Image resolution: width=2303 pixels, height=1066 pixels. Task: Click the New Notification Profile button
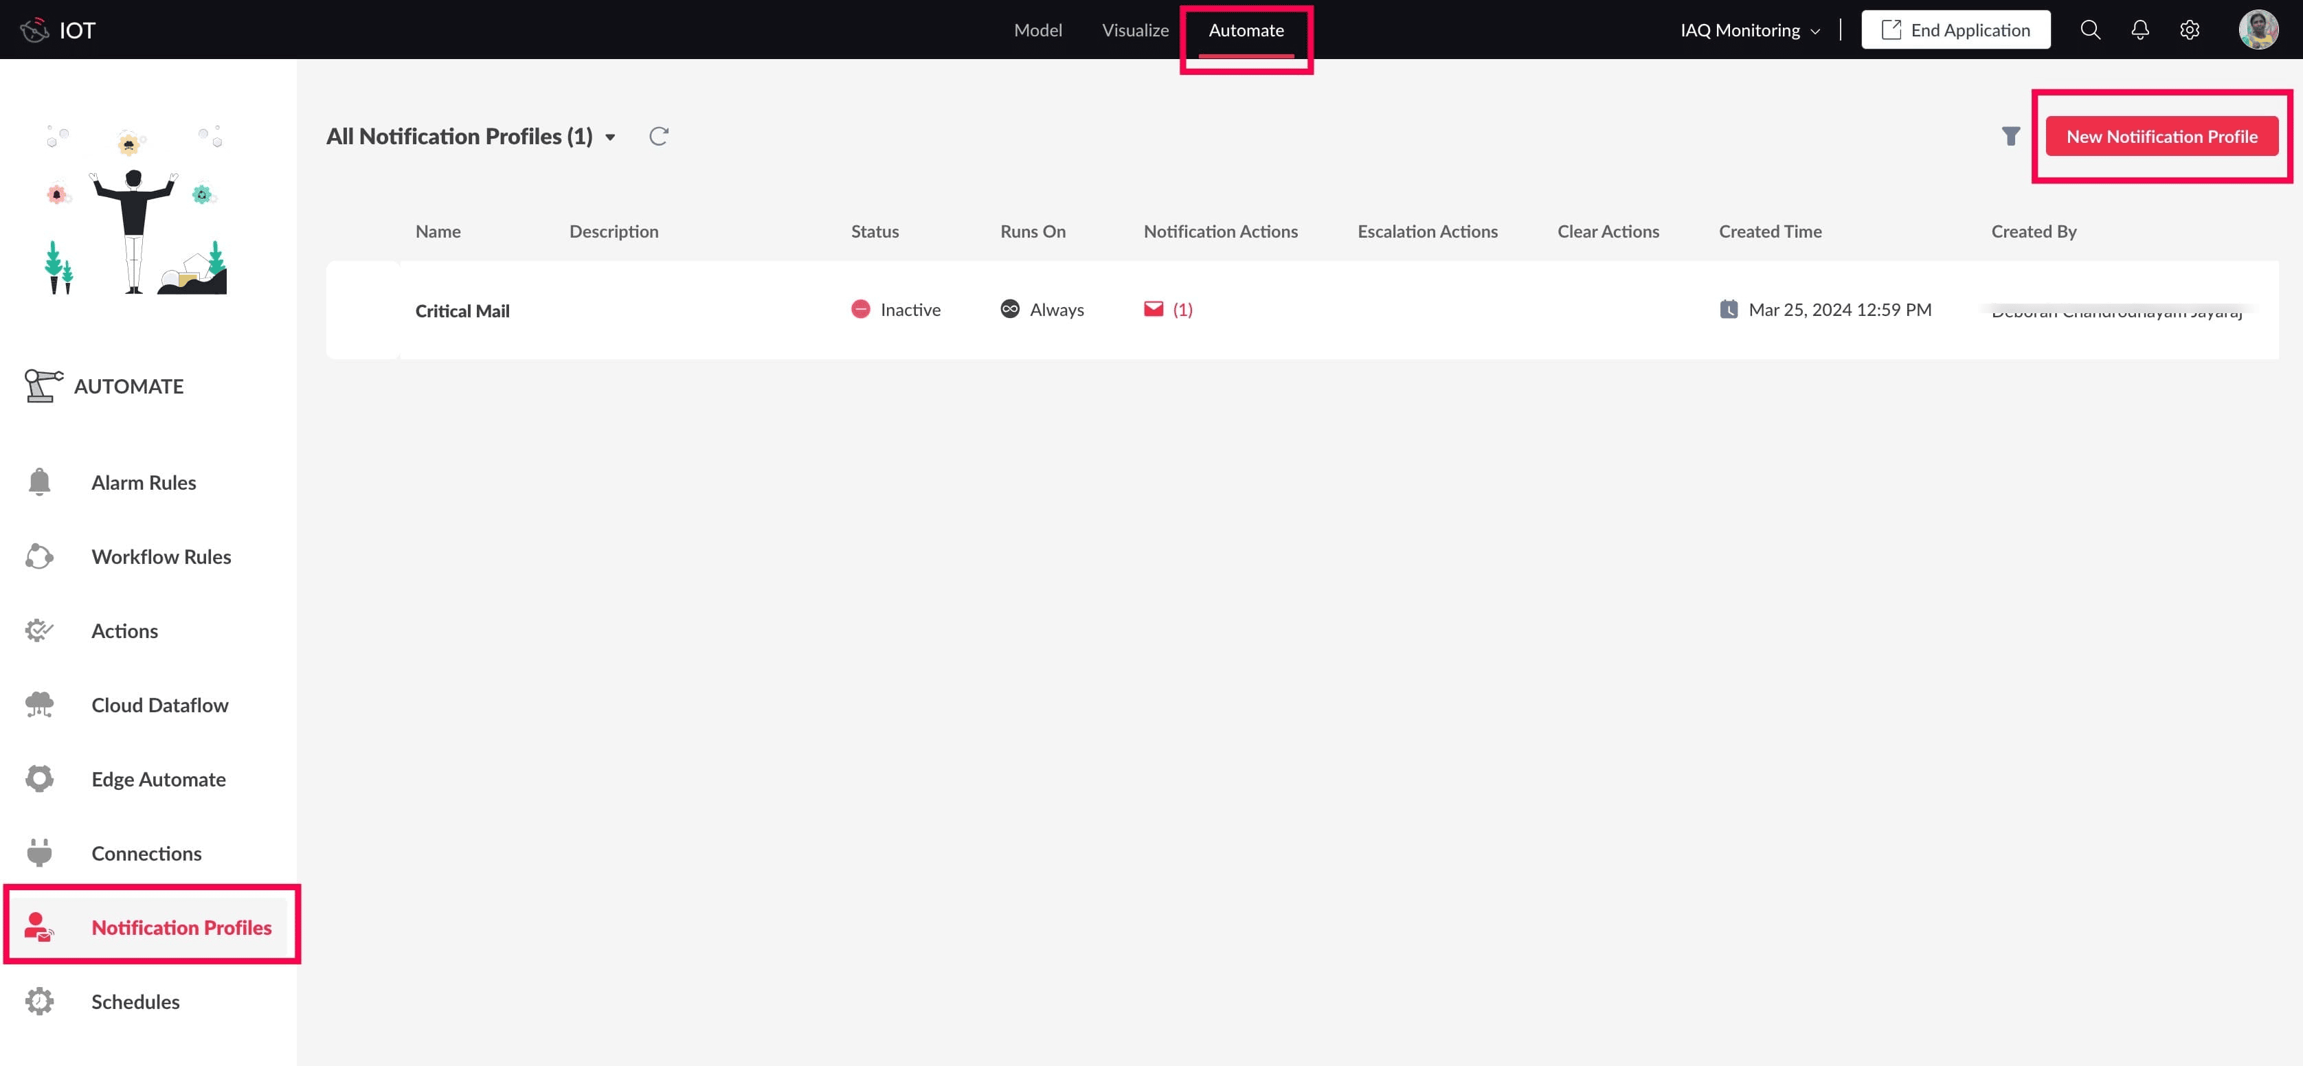pyautogui.click(x=2161, y=137)
